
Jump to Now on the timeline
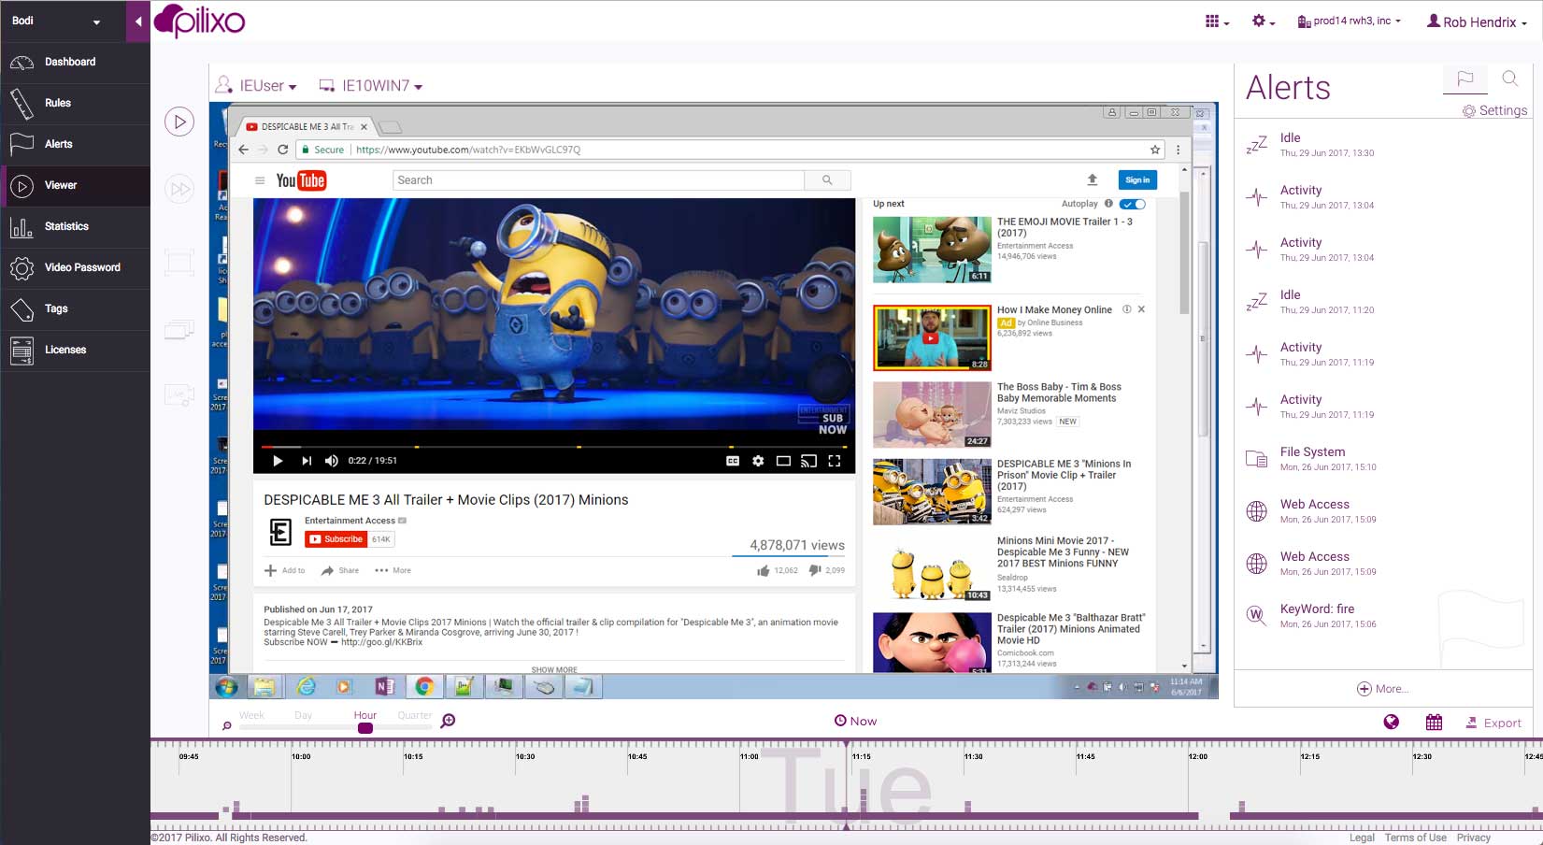(x=855, y=721)
